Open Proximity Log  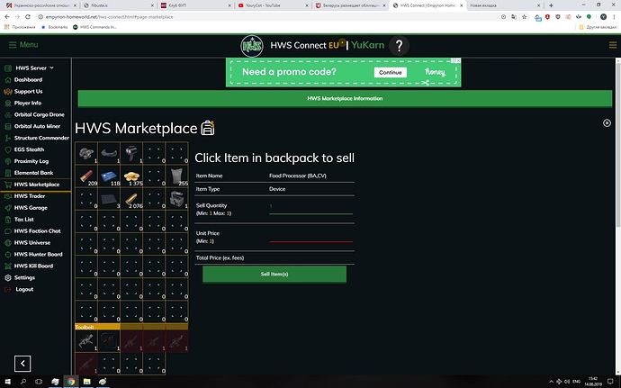(31, 161)
